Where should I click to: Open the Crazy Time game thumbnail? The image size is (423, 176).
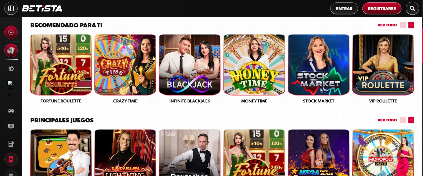pos(125,65)
